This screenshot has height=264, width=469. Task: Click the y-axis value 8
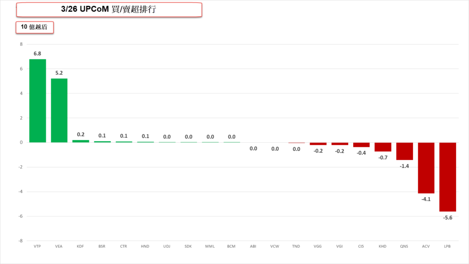click(21, 44)
